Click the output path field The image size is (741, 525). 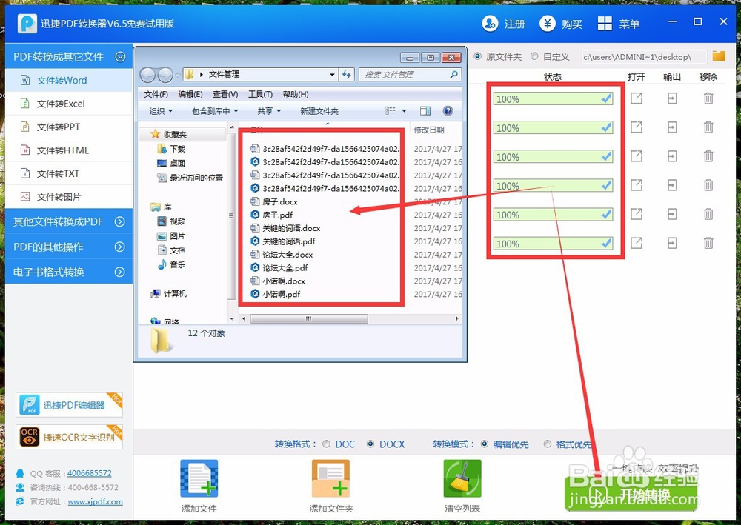[644, 57]
